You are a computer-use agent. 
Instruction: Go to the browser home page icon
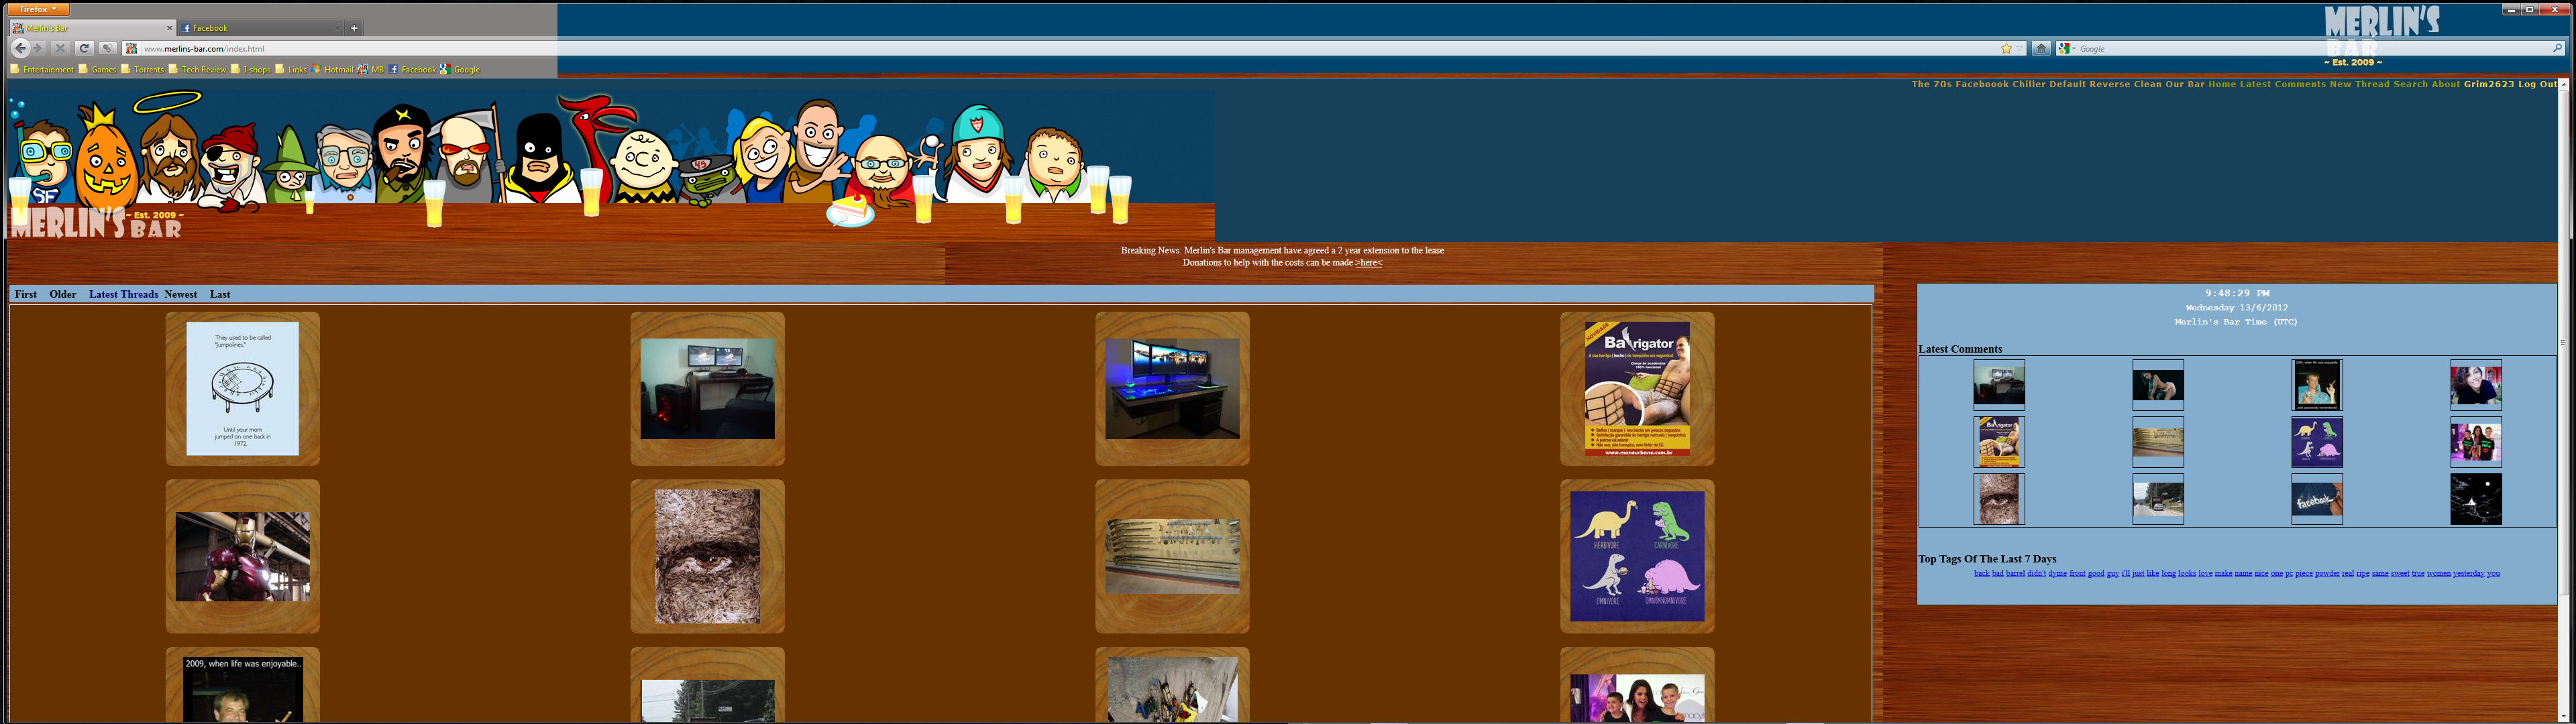pos(2041,48)
